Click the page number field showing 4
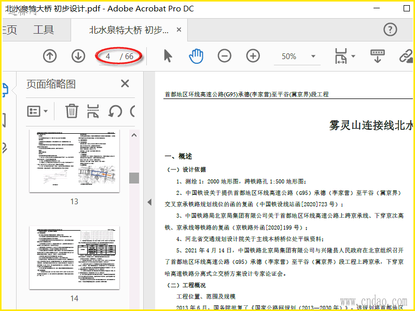 point(108,56)
